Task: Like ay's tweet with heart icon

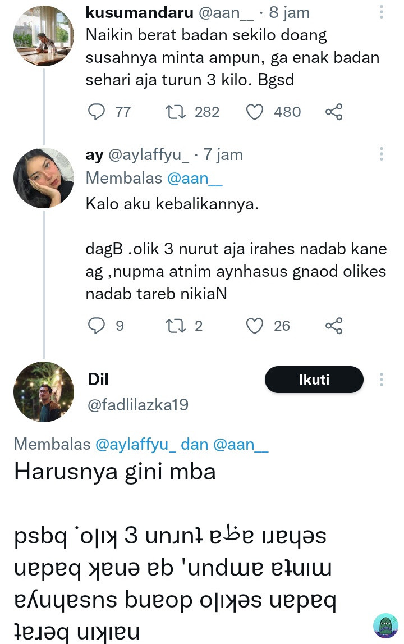Action: [255, 326]
